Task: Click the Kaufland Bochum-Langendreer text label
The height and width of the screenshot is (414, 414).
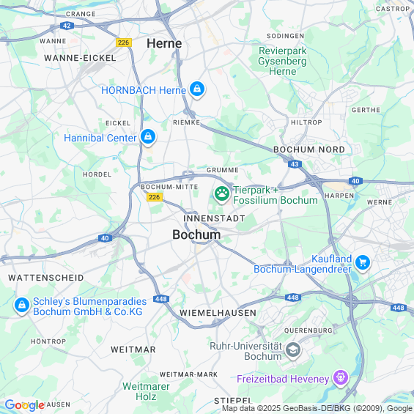Action: tap(303, 264)
